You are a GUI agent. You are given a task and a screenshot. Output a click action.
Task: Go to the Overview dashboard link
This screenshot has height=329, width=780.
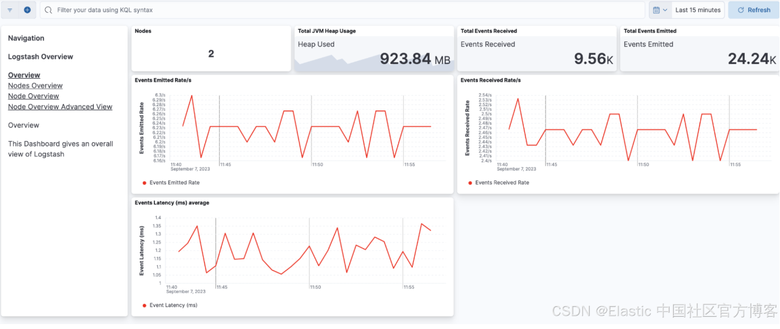(x=24, y=75)
